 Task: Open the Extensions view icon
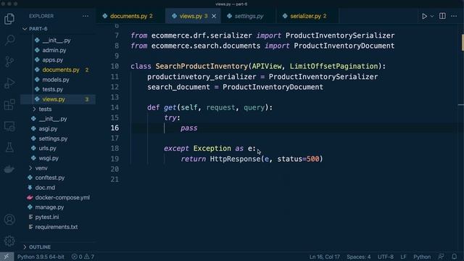9,104
